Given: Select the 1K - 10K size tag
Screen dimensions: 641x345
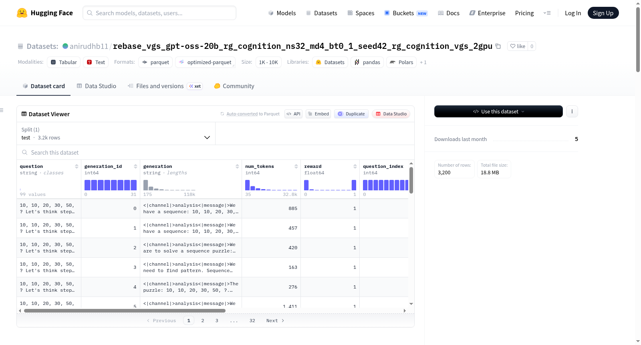Looking at the screenshot, I should coord(268,62).
